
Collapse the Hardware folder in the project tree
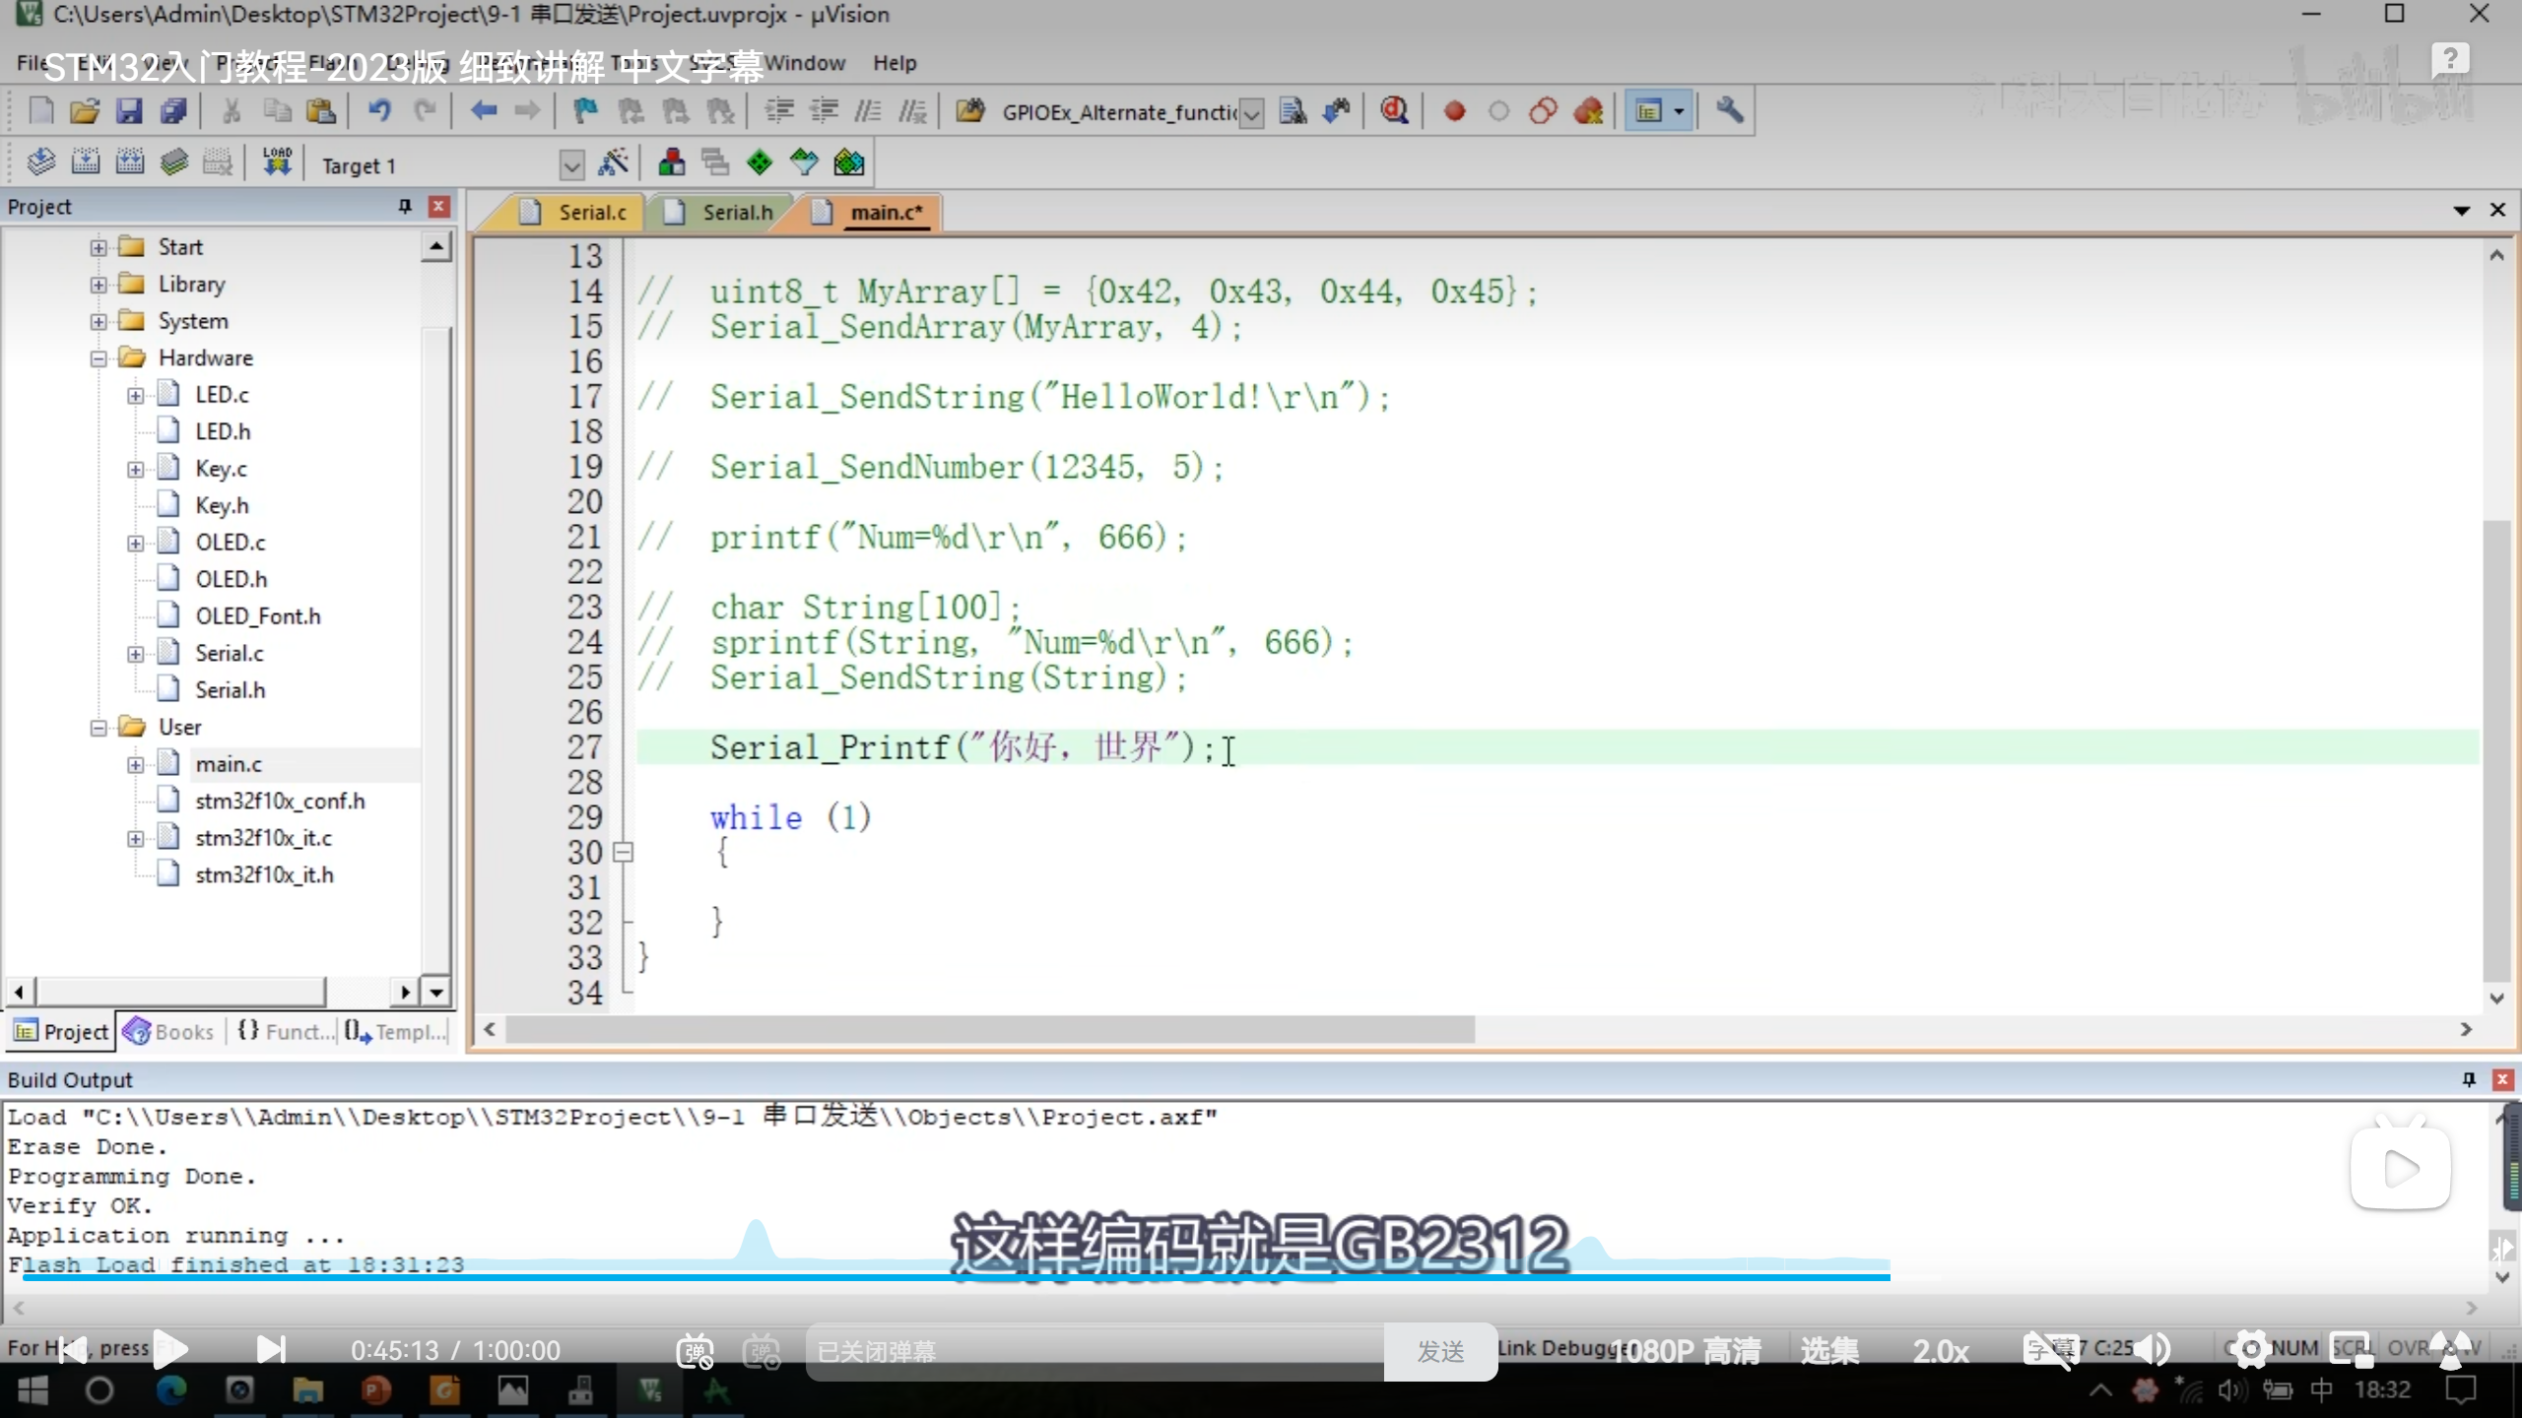point(99,358)
